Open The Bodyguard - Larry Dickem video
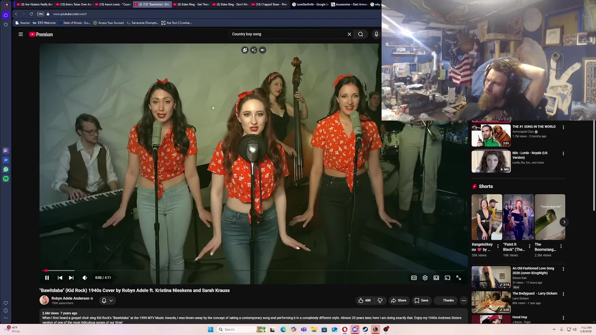The height and width of the screenshot is (335, 596). [x=535, y=294]
